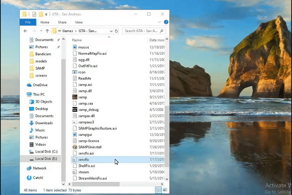
Task: Open Music in the navigation pane
Action: [40, 130]
